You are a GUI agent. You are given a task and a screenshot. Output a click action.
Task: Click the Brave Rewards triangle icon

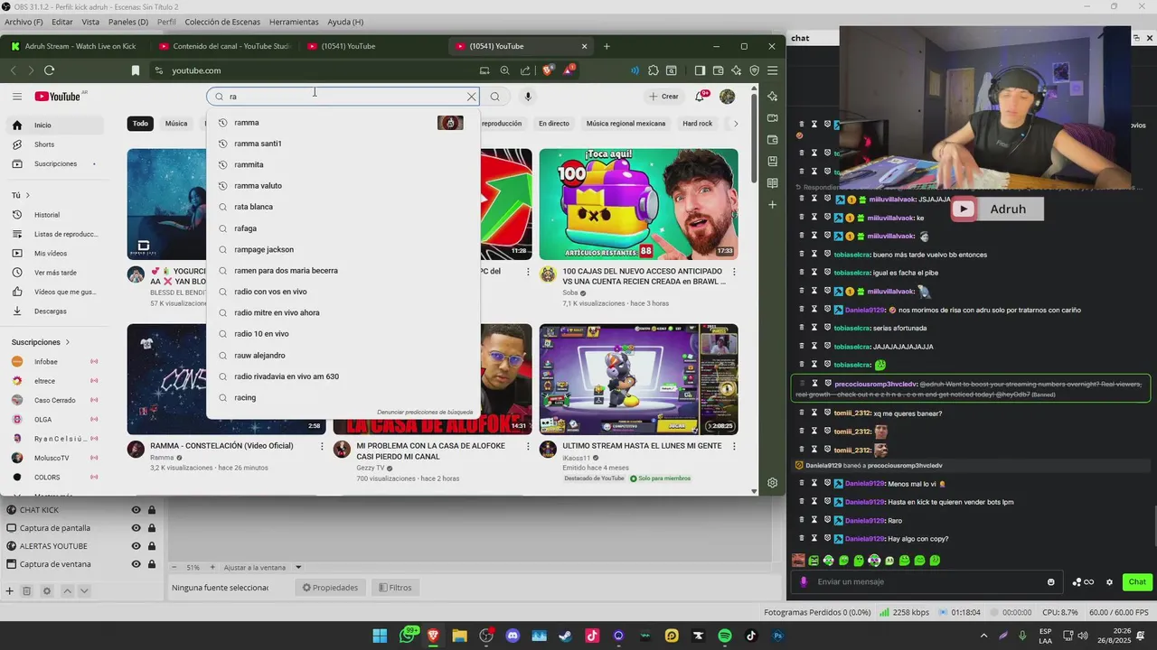pyautogui.click(x=569, y=70)
